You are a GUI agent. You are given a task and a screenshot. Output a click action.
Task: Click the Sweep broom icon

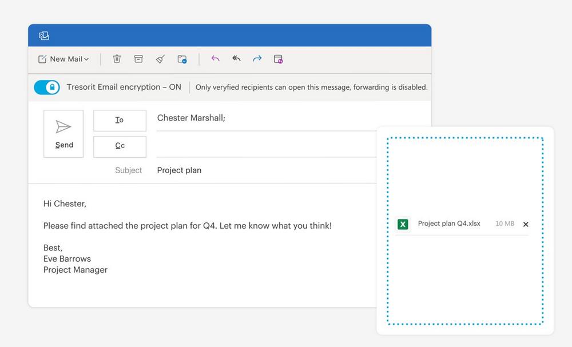pos(160,59)
